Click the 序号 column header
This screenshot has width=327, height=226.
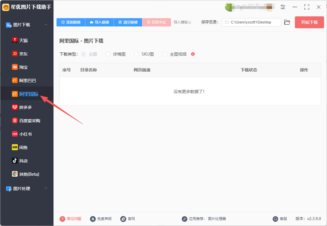[x=67, y=70]
